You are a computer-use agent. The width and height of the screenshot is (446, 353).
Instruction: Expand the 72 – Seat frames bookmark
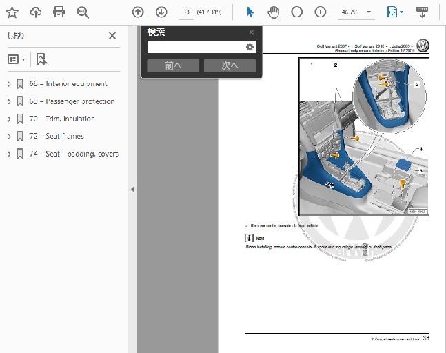9,137
